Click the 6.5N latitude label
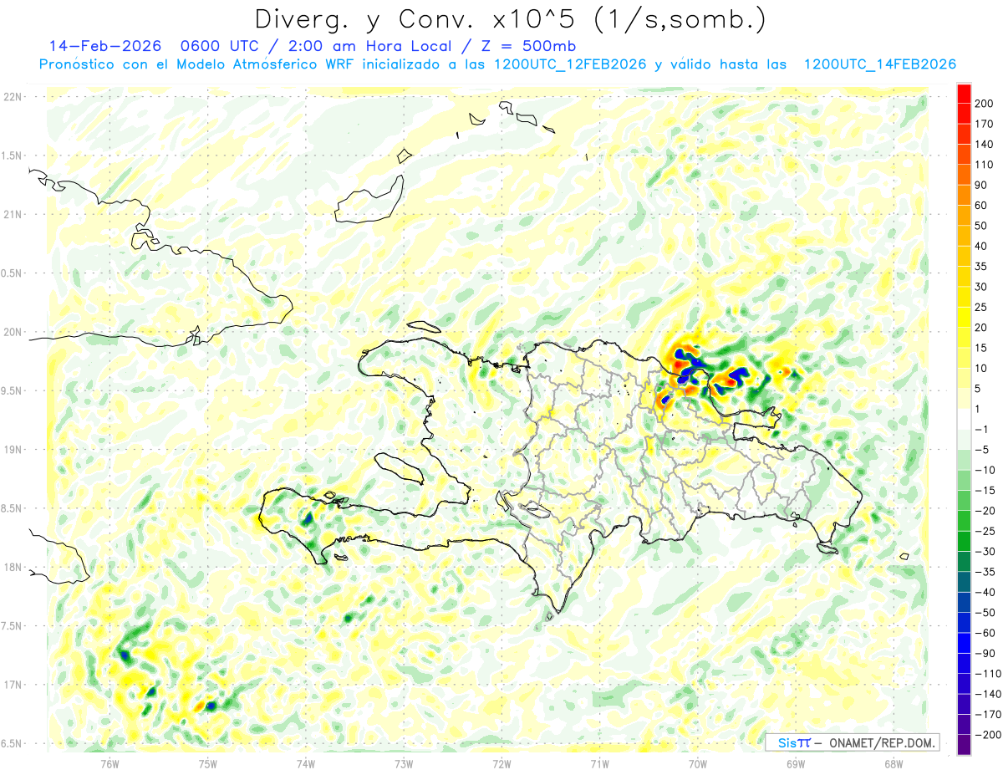Viewport: 1003px width, 775px height. [13, 743]
